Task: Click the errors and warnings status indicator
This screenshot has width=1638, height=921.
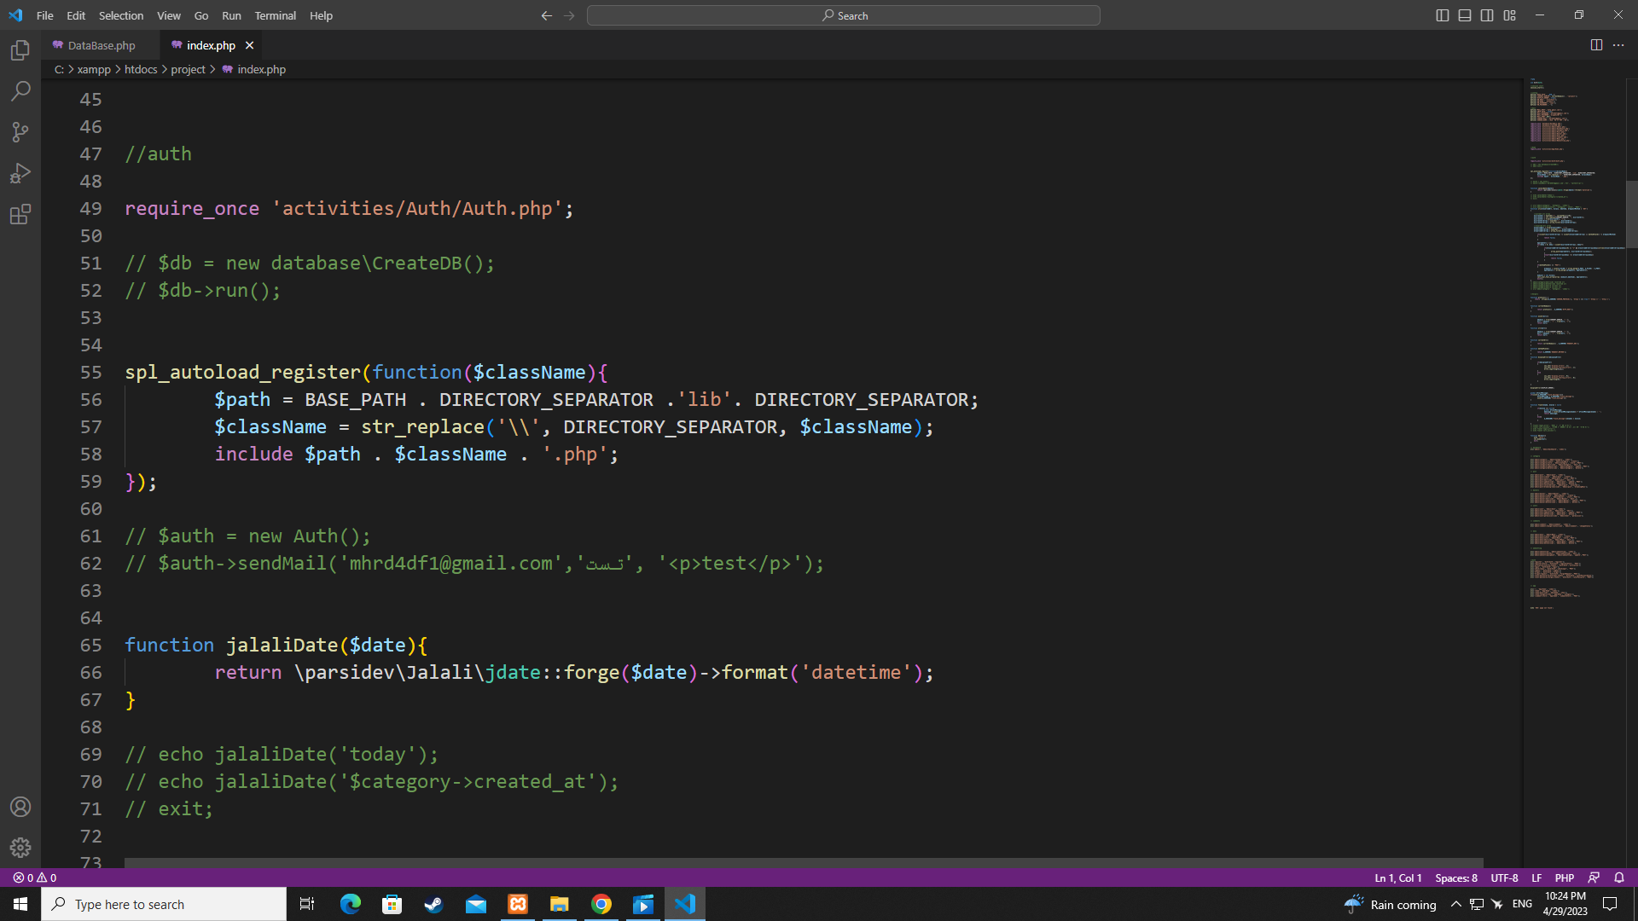Action: (35, 878)
